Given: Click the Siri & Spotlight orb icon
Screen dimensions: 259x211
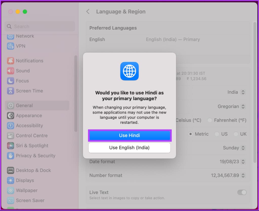Looking at the screenshot, I should click(11, 146).
